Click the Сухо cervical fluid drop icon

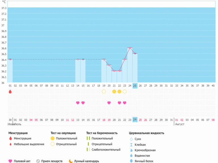131,139
